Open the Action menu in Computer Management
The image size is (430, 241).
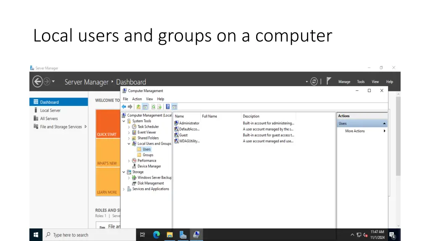click(x=137, y=99)
